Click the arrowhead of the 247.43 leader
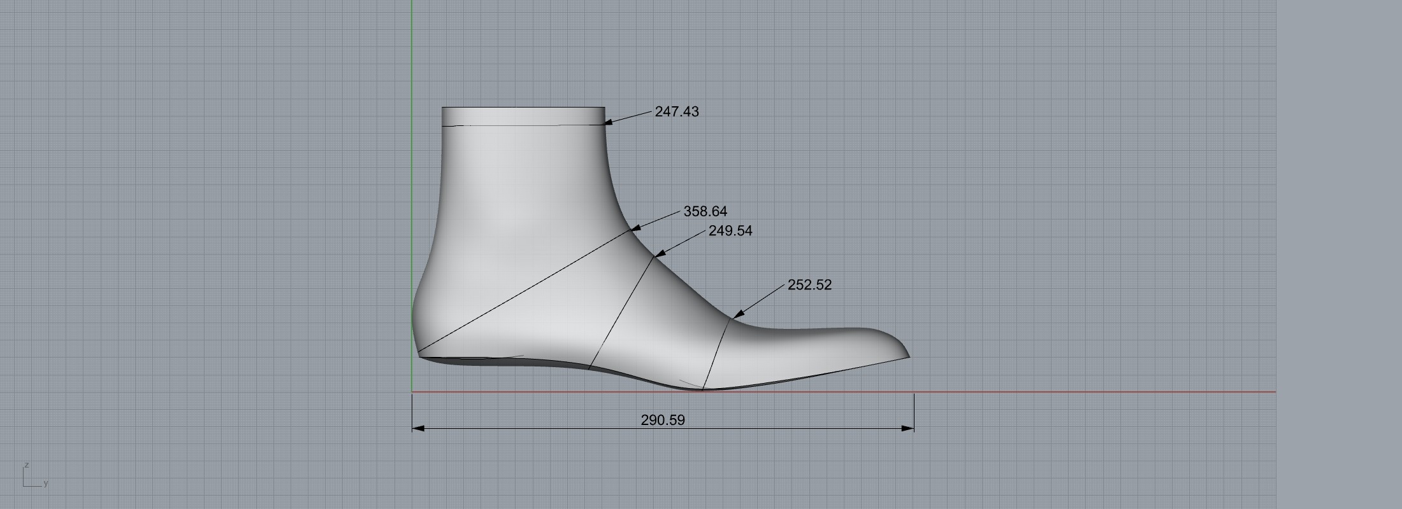The height and width of the screenshot is (509, 1402). 609,122
